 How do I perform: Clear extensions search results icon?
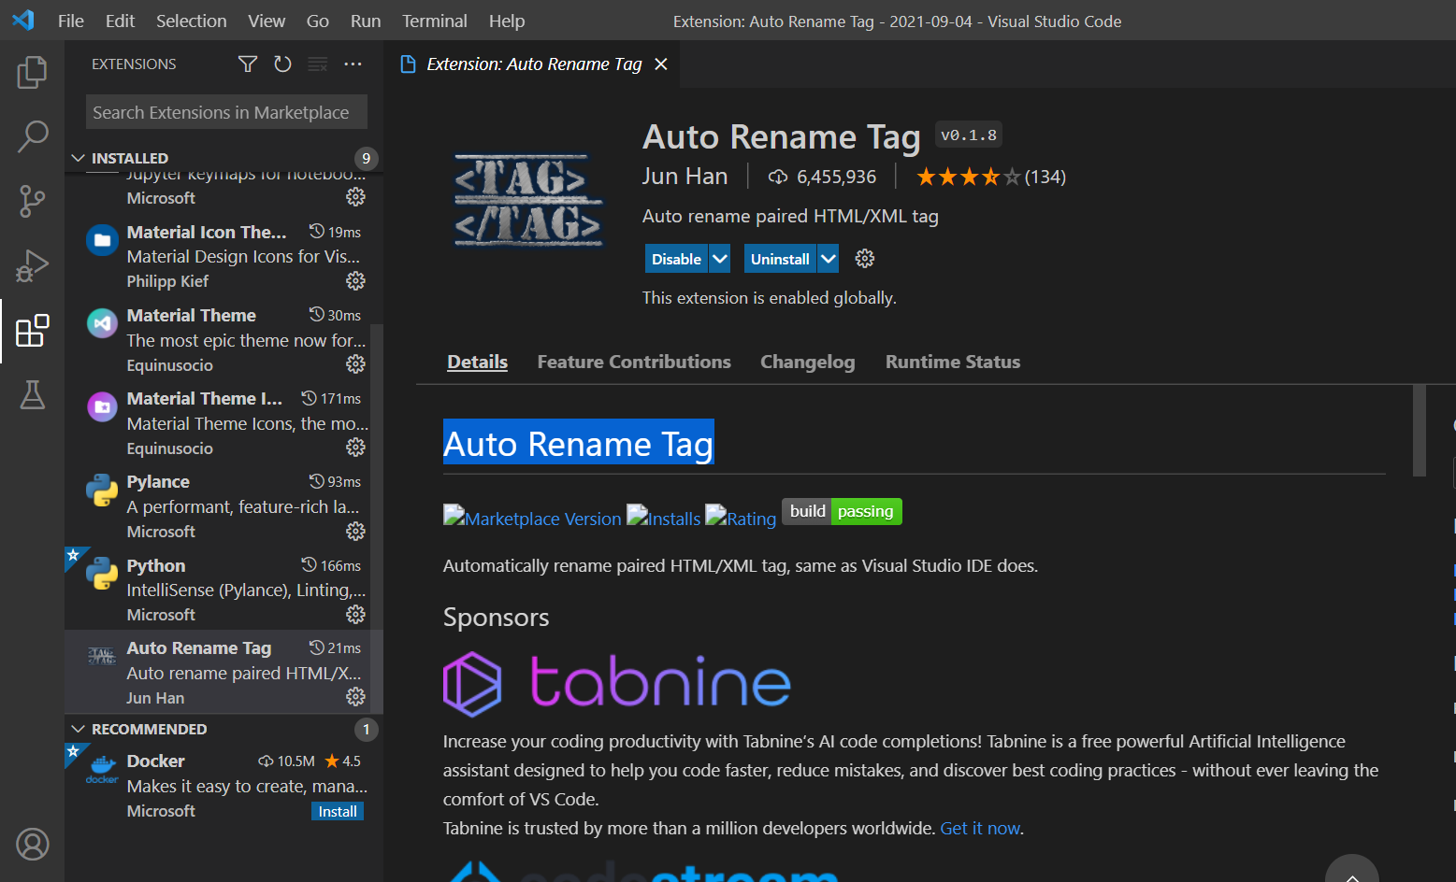[318, 64]
